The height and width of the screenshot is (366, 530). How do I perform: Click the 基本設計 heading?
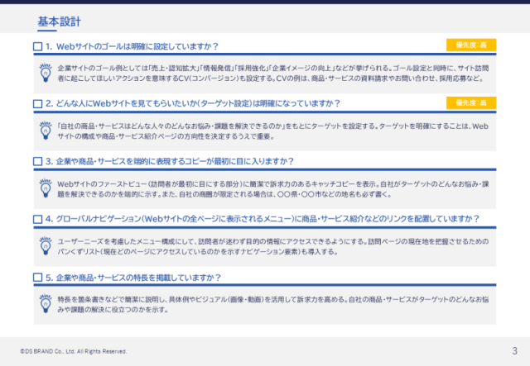[59, 21]
